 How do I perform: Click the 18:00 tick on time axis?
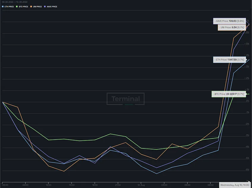tap(95, 185)
